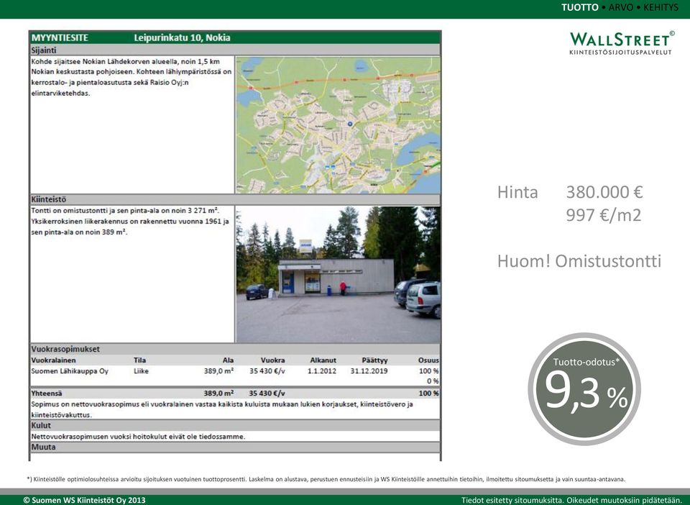Click the disclaimer 'Tiedot esitetty sitoumuksitta'
The width and height of the screenshot is (690, 505).
[512, 500]
